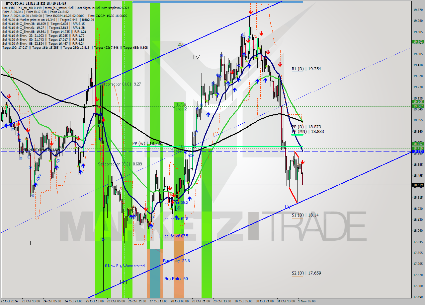Click the 'Point A:20.341' info line
The width and height of the screenshot is (425, 305).
(36, 12)
